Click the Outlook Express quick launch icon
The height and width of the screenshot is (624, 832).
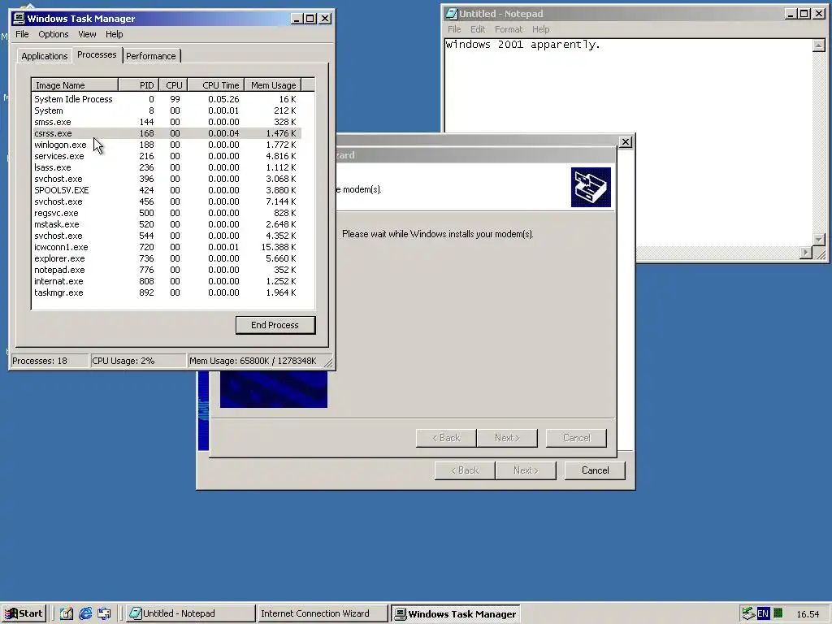[x=104, y=613]
